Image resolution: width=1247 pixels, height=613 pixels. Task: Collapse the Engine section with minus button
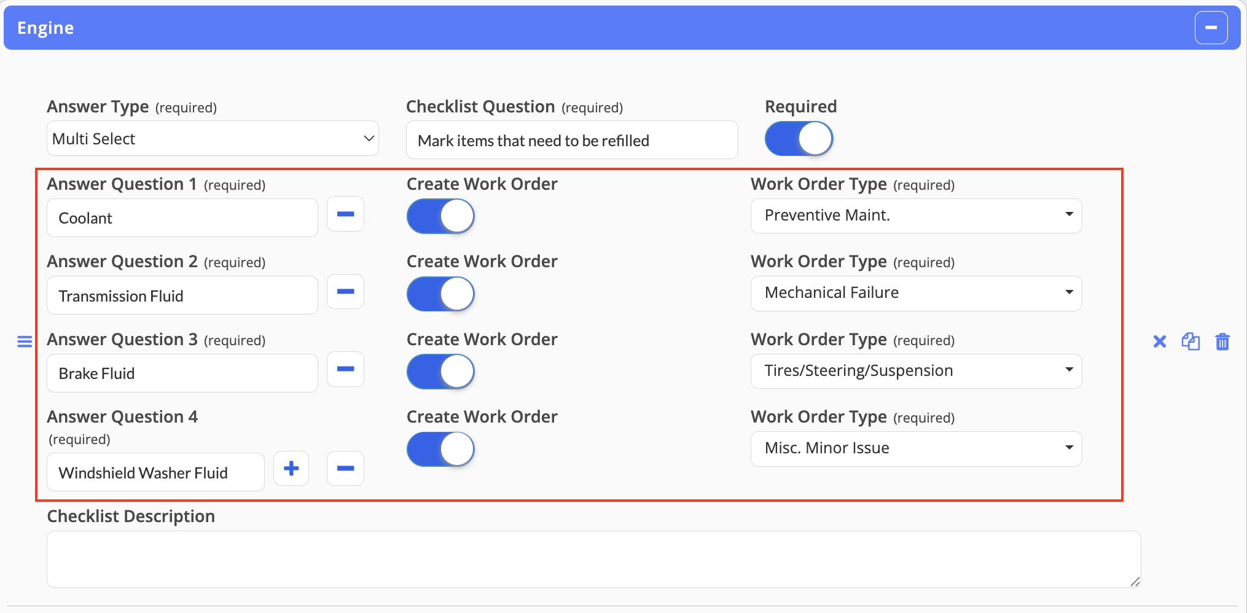pyautogui.click(x=1211, y=28)
